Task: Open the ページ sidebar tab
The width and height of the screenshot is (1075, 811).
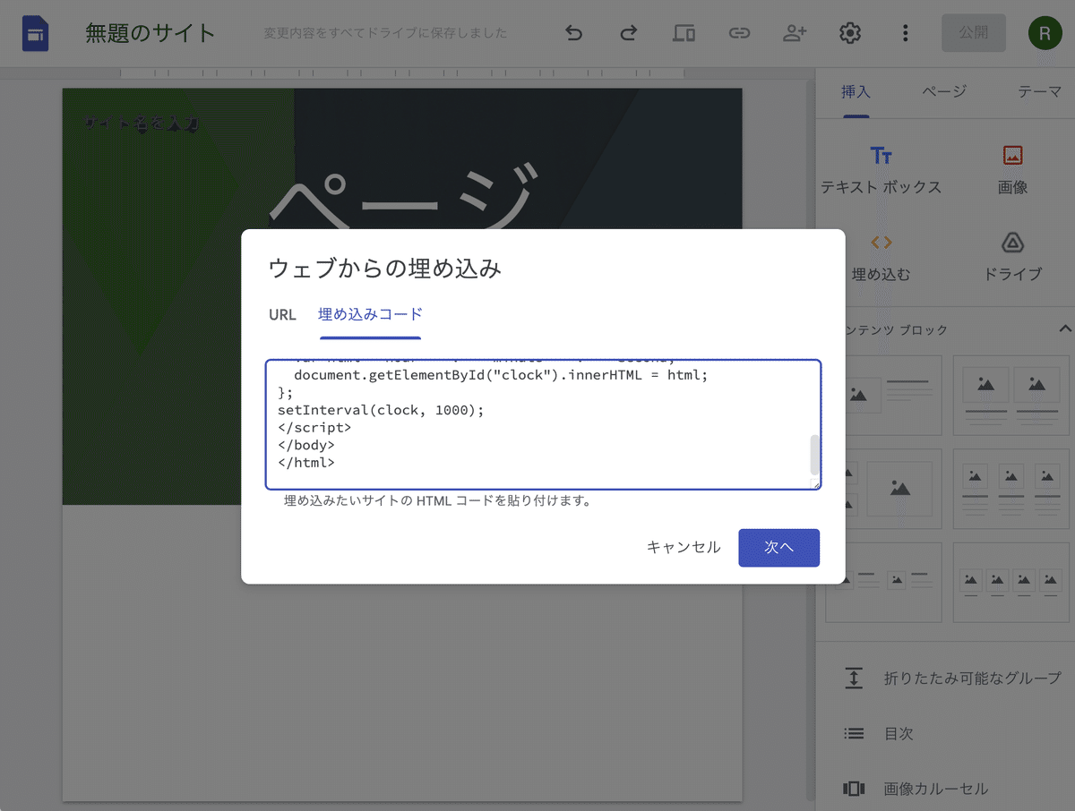Action: pyautogui.click(x=944, y=91)
